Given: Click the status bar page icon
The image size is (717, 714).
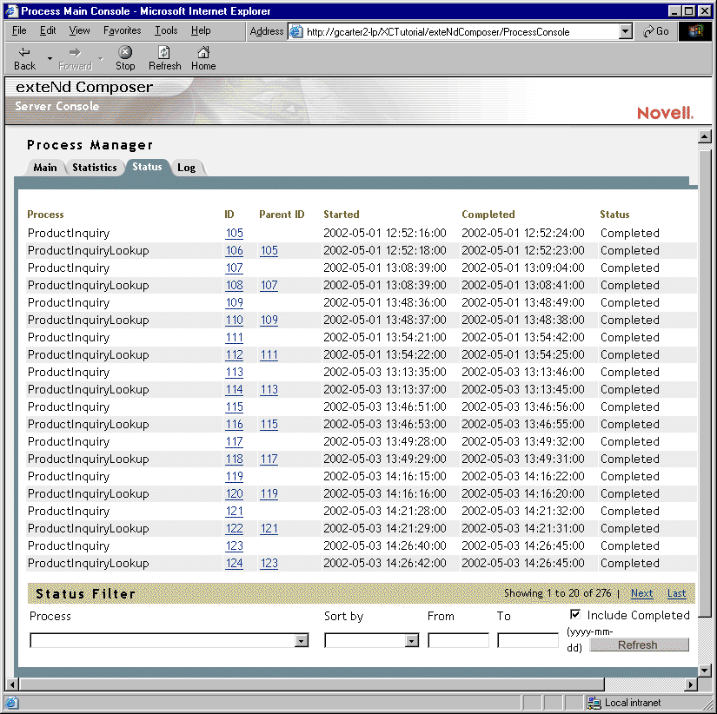Looking at the screenshot, I should coord(12,703).
